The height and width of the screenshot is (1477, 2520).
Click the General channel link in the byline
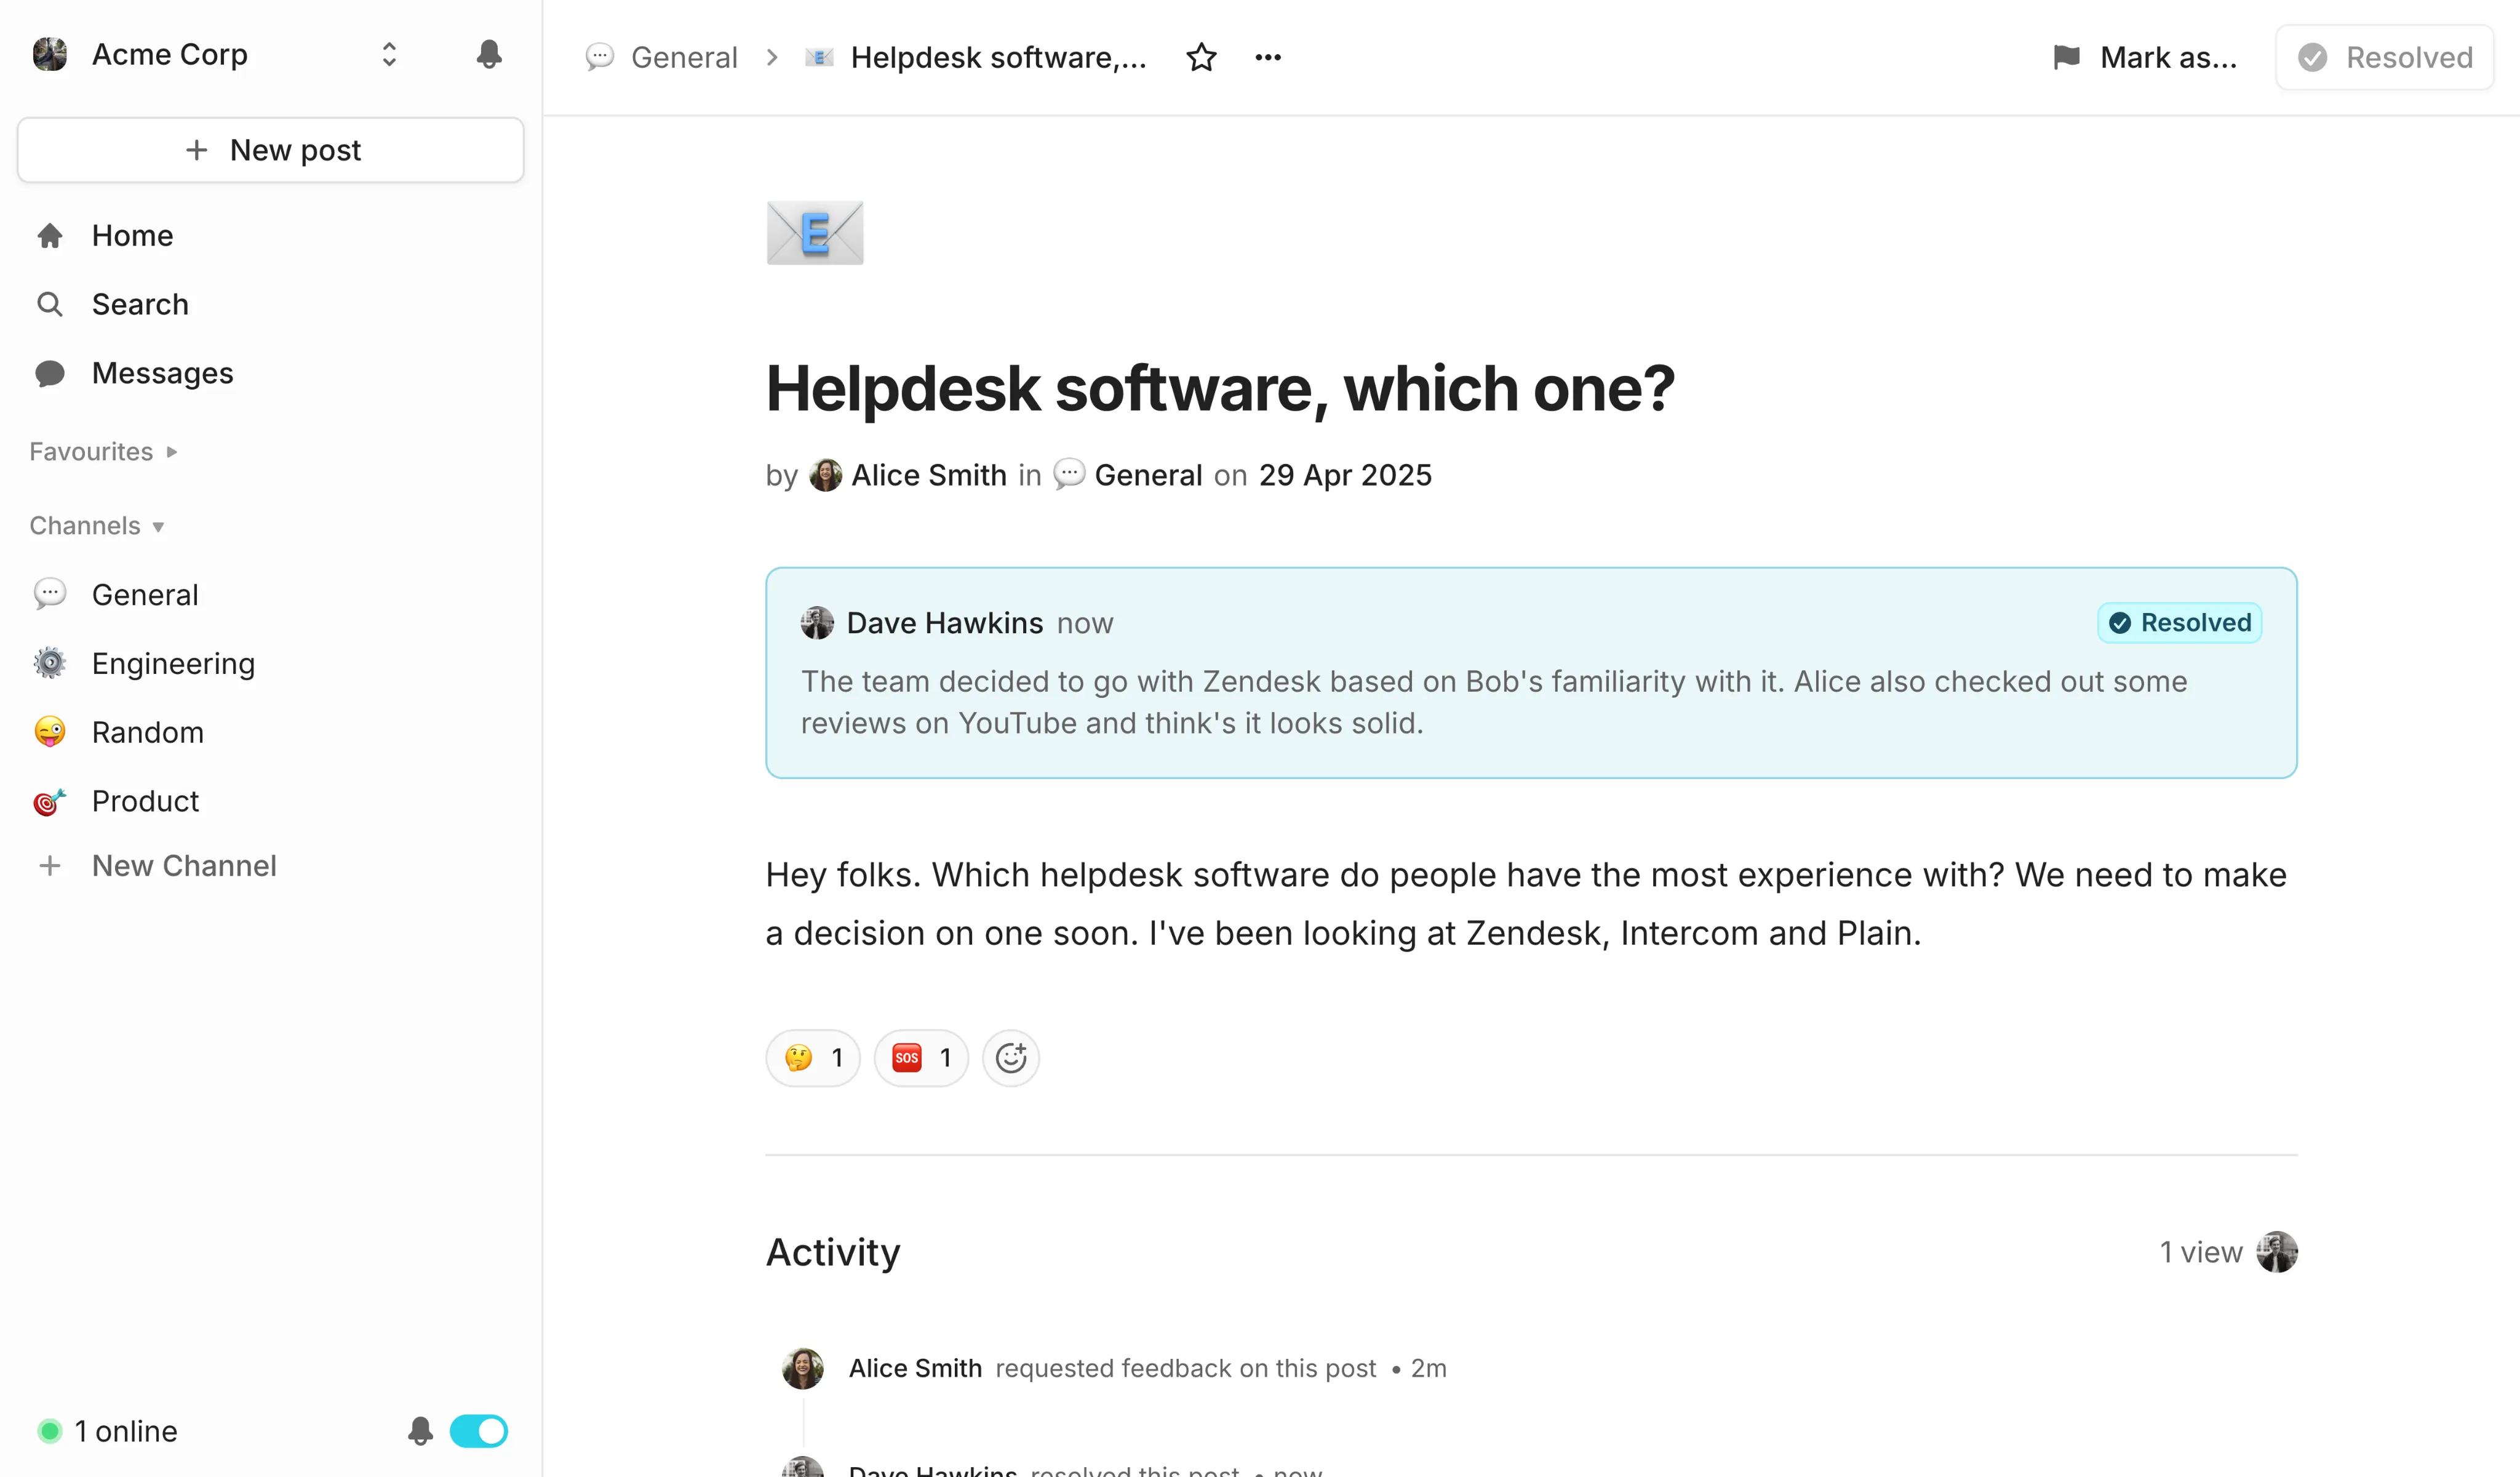click(x=1148, y=475)
